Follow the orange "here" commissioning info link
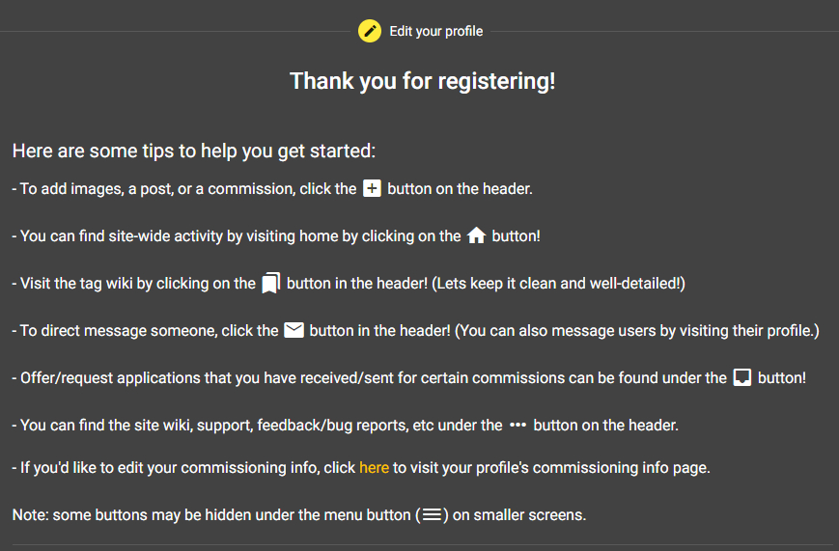This screenshot has height=551, width=839. [374, 468]
